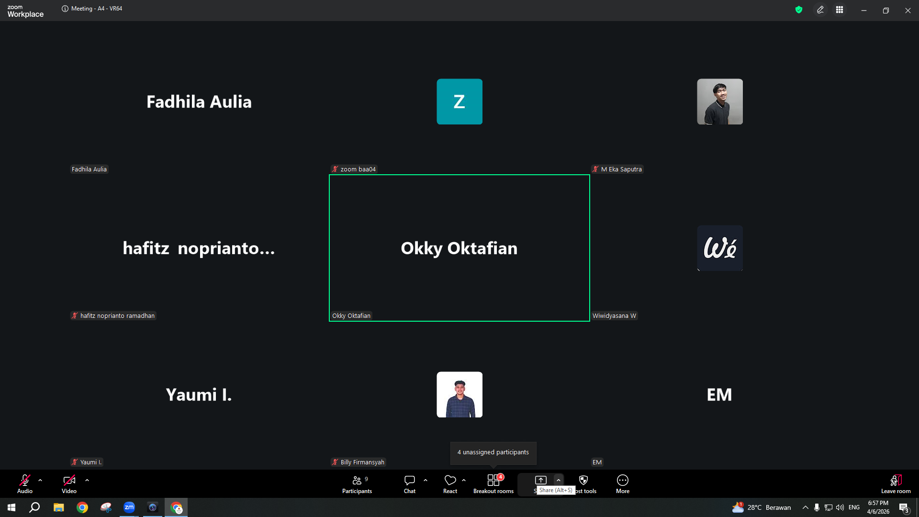Open Google Chrome from the taskbar
919x517 pixels.
[x=82, y=507]
